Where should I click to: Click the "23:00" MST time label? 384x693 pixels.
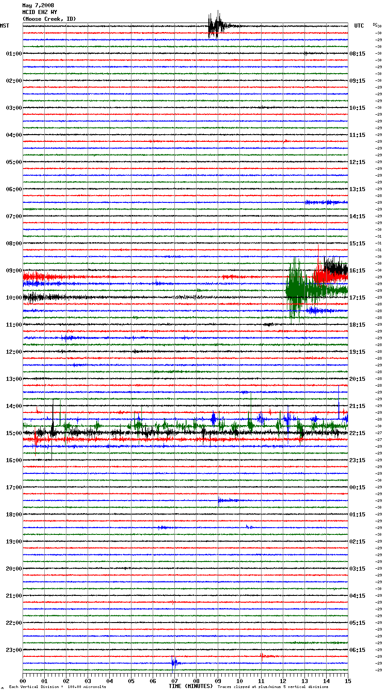pyautogui.click(x=14, y=650)
